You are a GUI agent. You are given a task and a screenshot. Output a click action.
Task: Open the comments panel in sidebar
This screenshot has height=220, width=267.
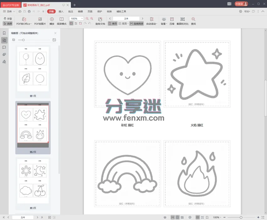[x=4, y=47]
